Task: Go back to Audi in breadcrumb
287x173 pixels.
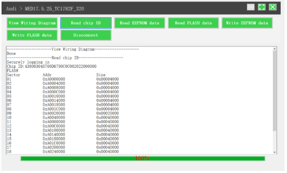Action: point(11,9)
